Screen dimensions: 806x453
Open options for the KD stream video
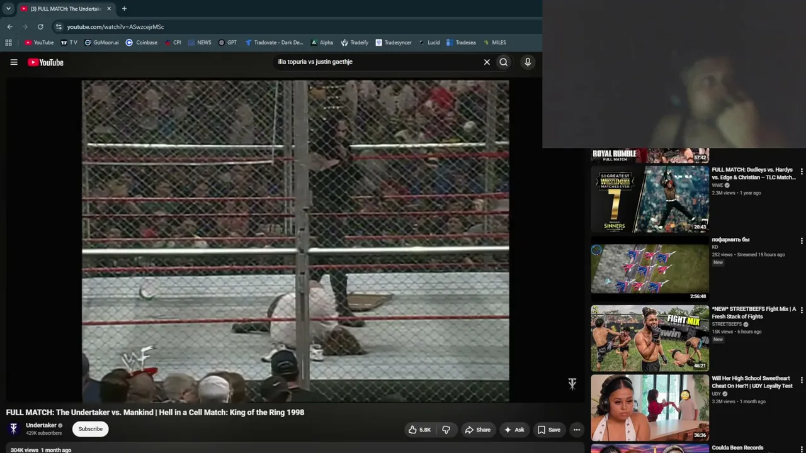point(802,241)
